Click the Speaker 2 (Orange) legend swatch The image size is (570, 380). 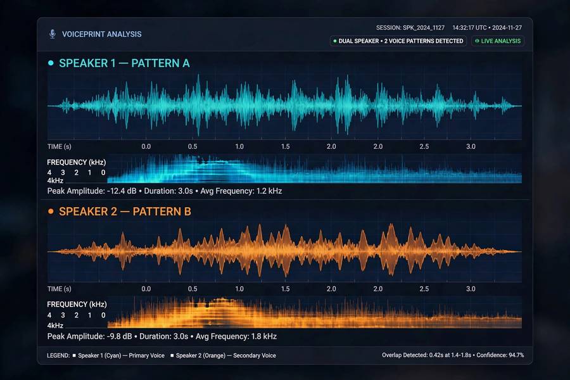(172, 355)
